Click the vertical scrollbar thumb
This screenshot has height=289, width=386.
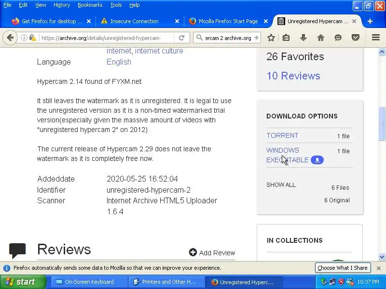(382, 124)
